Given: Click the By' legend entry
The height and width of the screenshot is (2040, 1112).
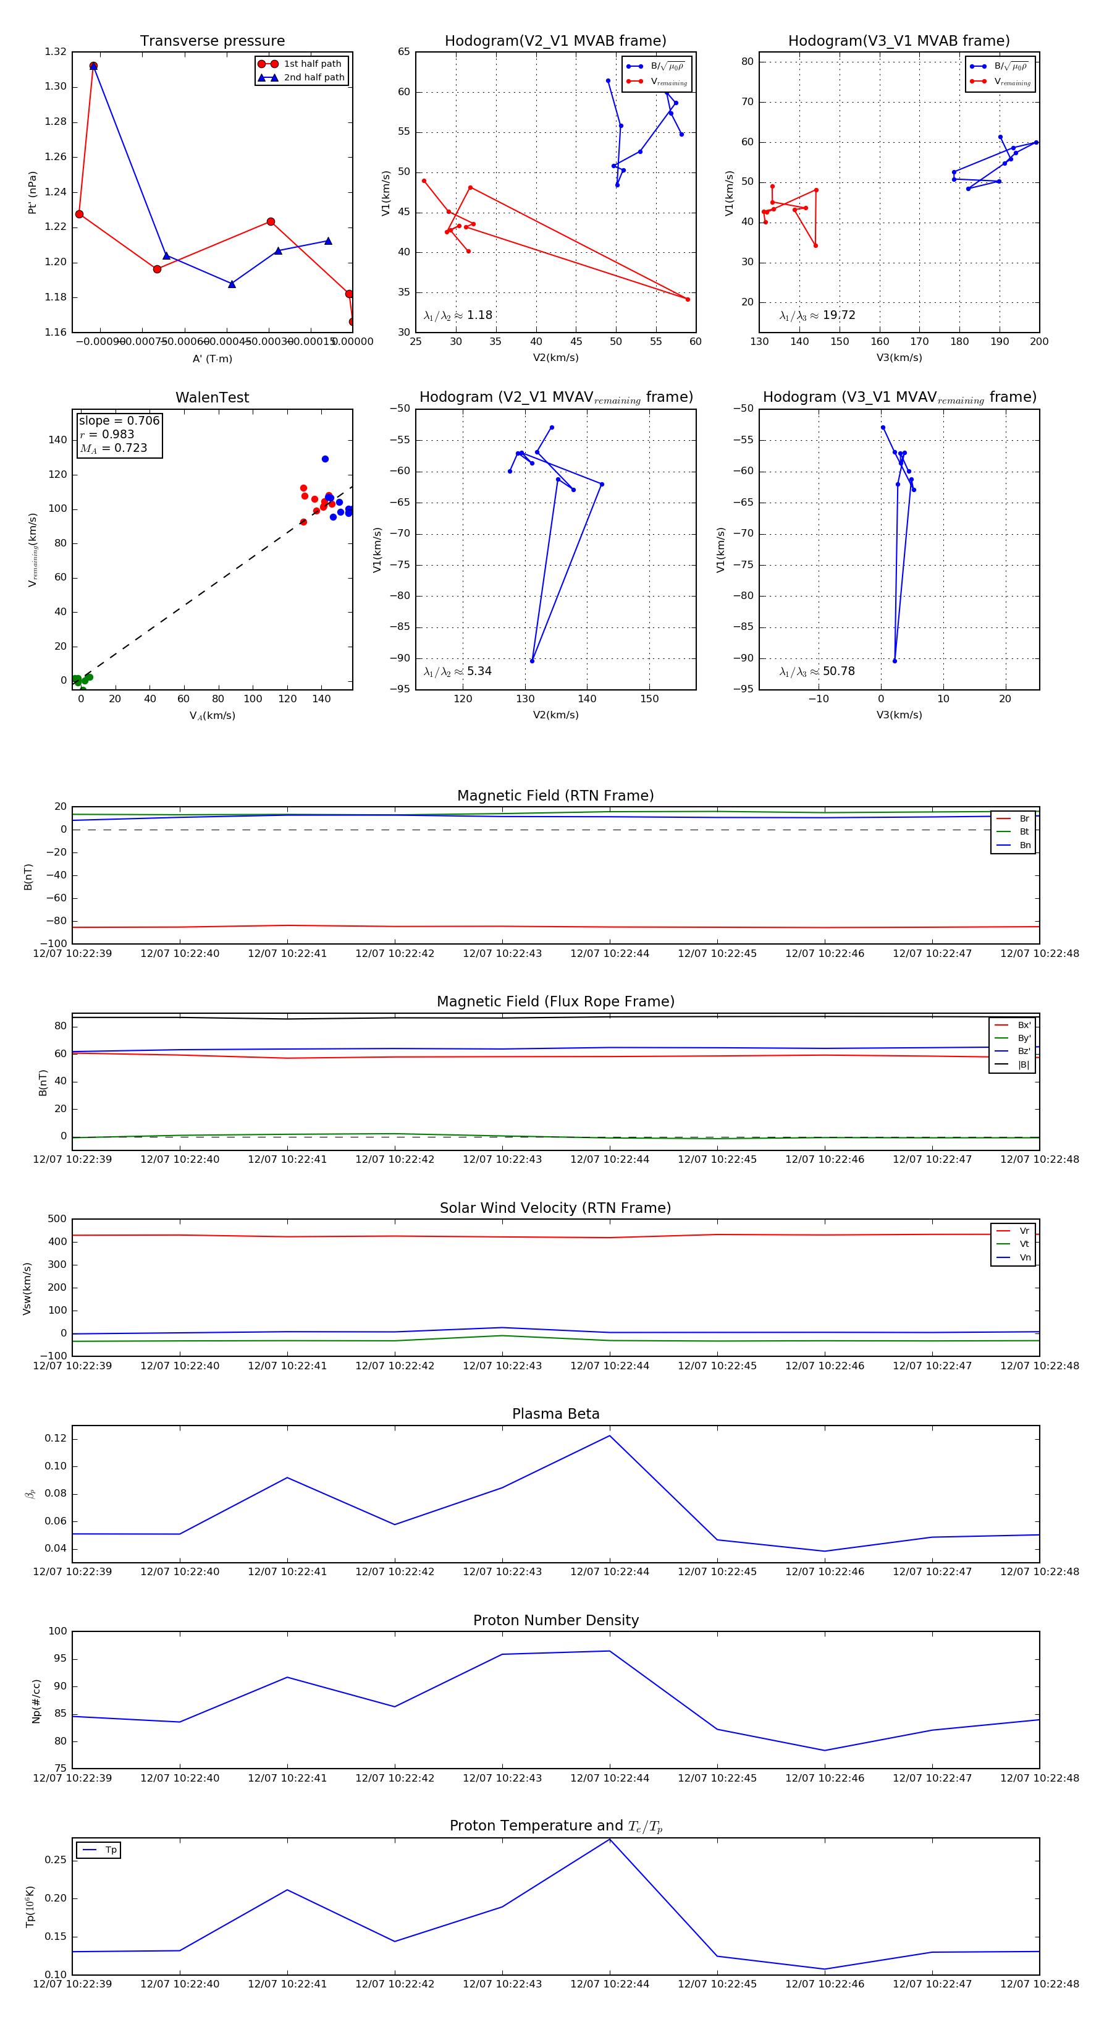Looking at the screenshot, I should [1013, 1038].
